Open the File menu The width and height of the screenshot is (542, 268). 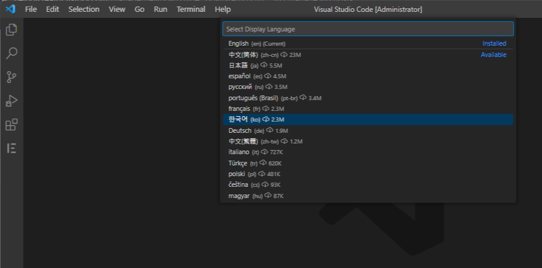31,9
